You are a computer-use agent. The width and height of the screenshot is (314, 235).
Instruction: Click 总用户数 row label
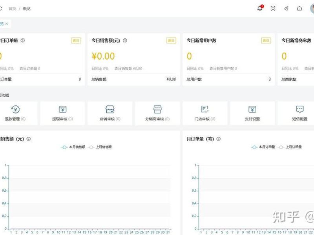[x=194, y=80]
